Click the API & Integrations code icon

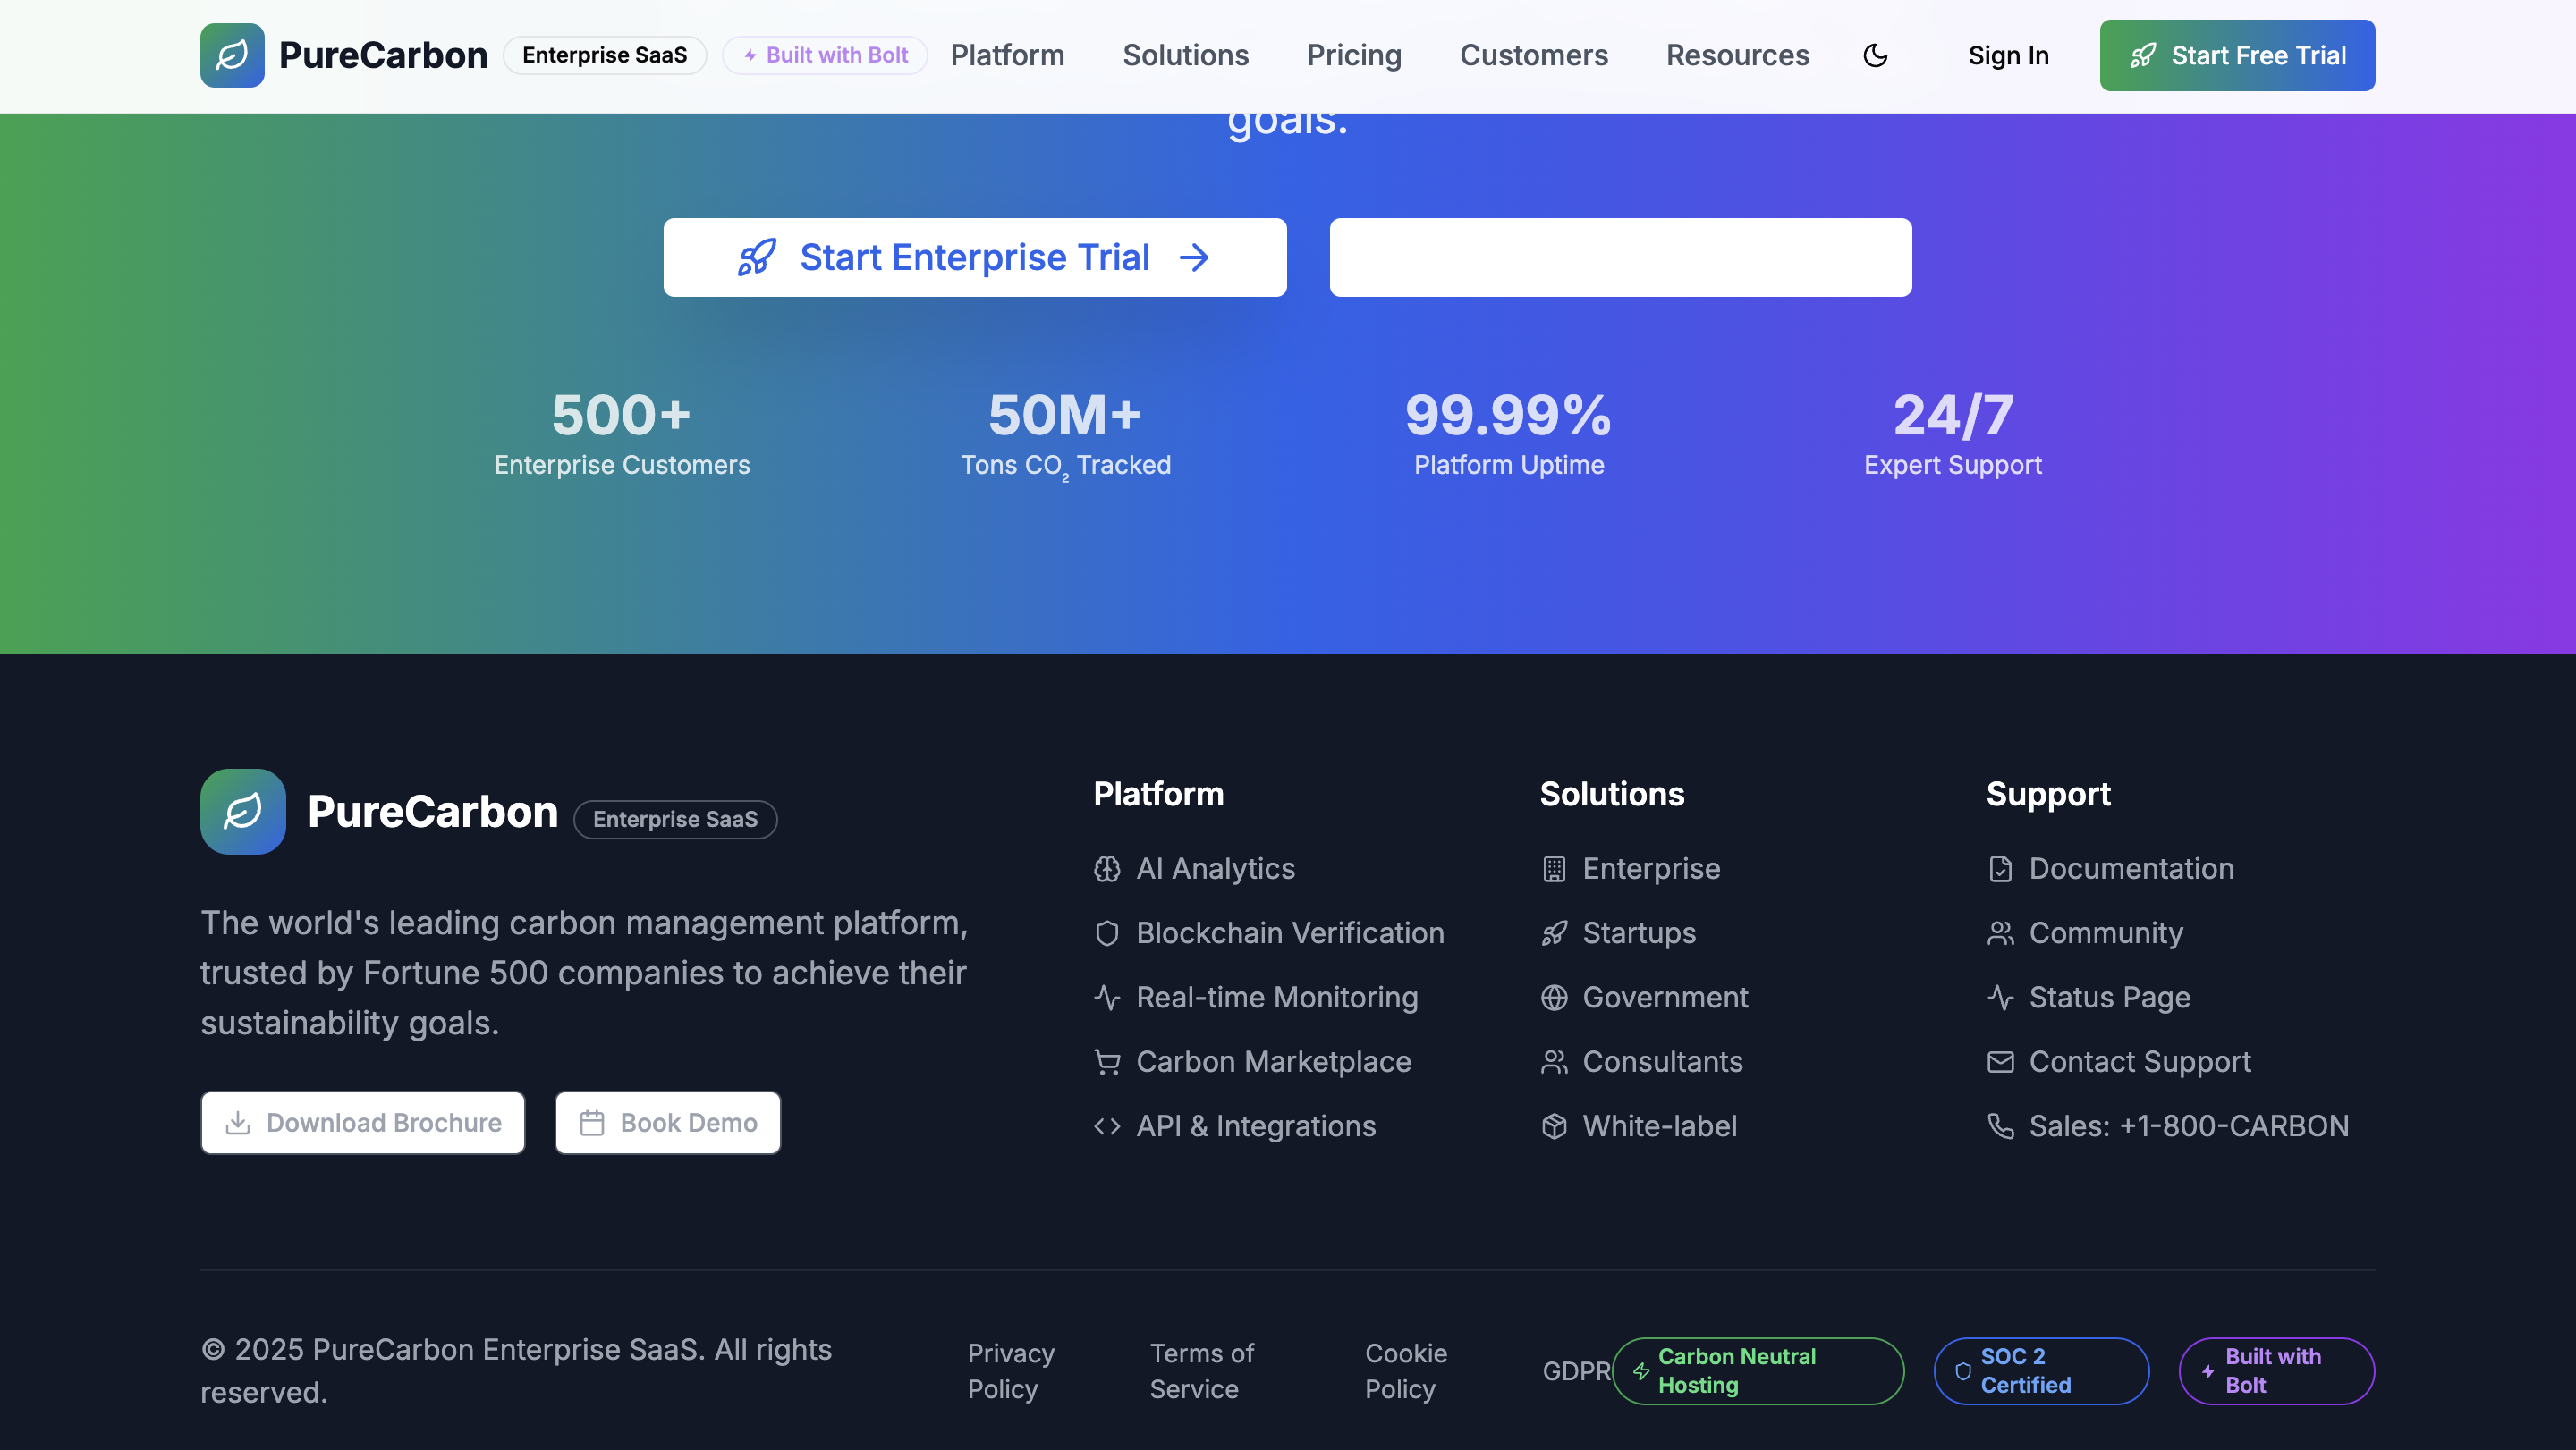tap(1107, 1125)
